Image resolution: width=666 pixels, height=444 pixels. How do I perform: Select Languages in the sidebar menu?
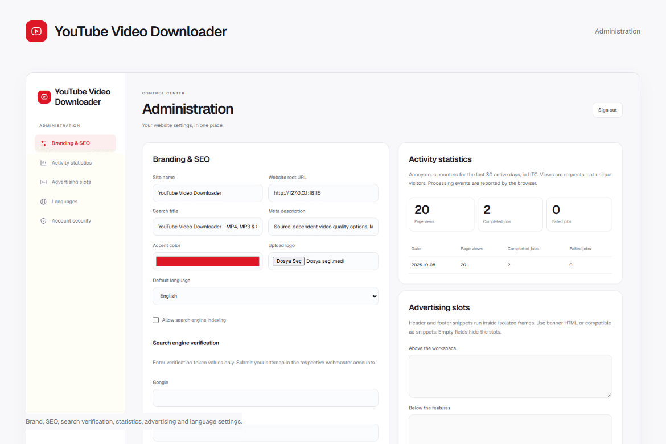click(75, 202)
